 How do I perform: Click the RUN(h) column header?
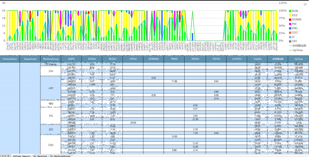point(92,59)
